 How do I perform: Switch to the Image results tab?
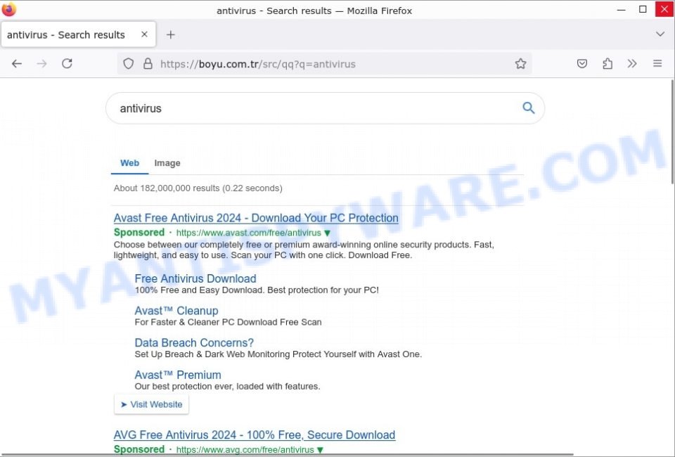[167, 163]
